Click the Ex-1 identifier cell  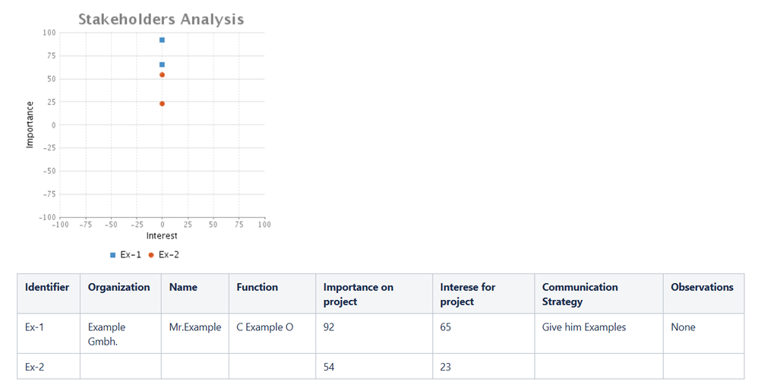[x=49, y=333]
